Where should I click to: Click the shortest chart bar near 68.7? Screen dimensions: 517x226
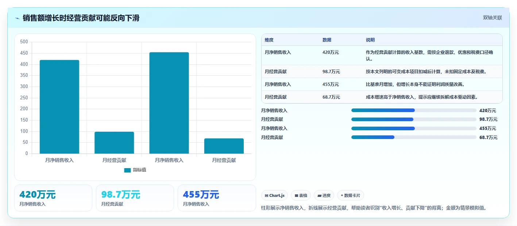224,146
